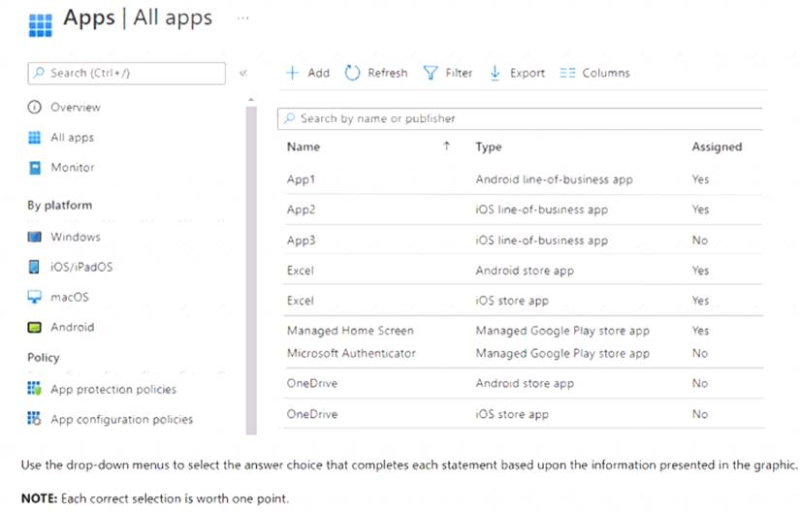This screenshot has height=512, width=800.
Task: Click the Android platform icon
Action: point(34,328)
